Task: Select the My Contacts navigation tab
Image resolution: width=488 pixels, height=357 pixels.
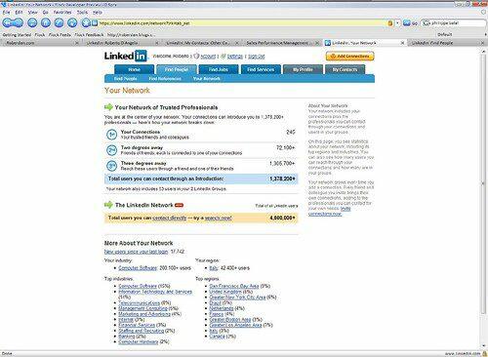Action: [x=345, y=69]
